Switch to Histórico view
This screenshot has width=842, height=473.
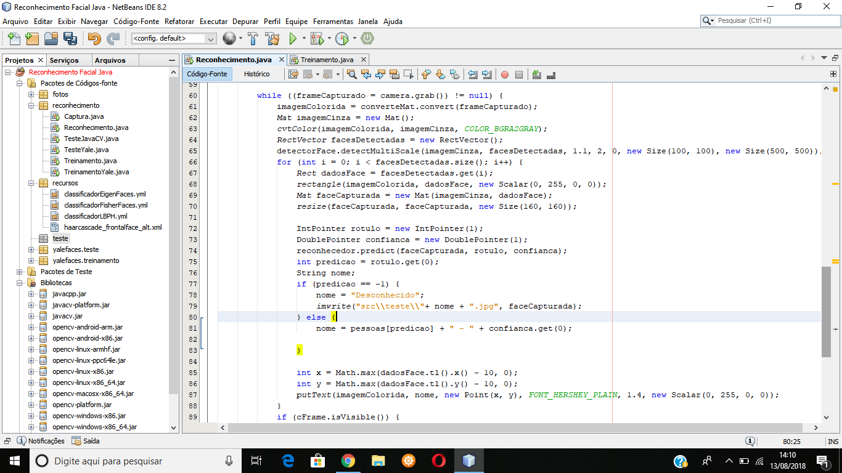point(256,74)
